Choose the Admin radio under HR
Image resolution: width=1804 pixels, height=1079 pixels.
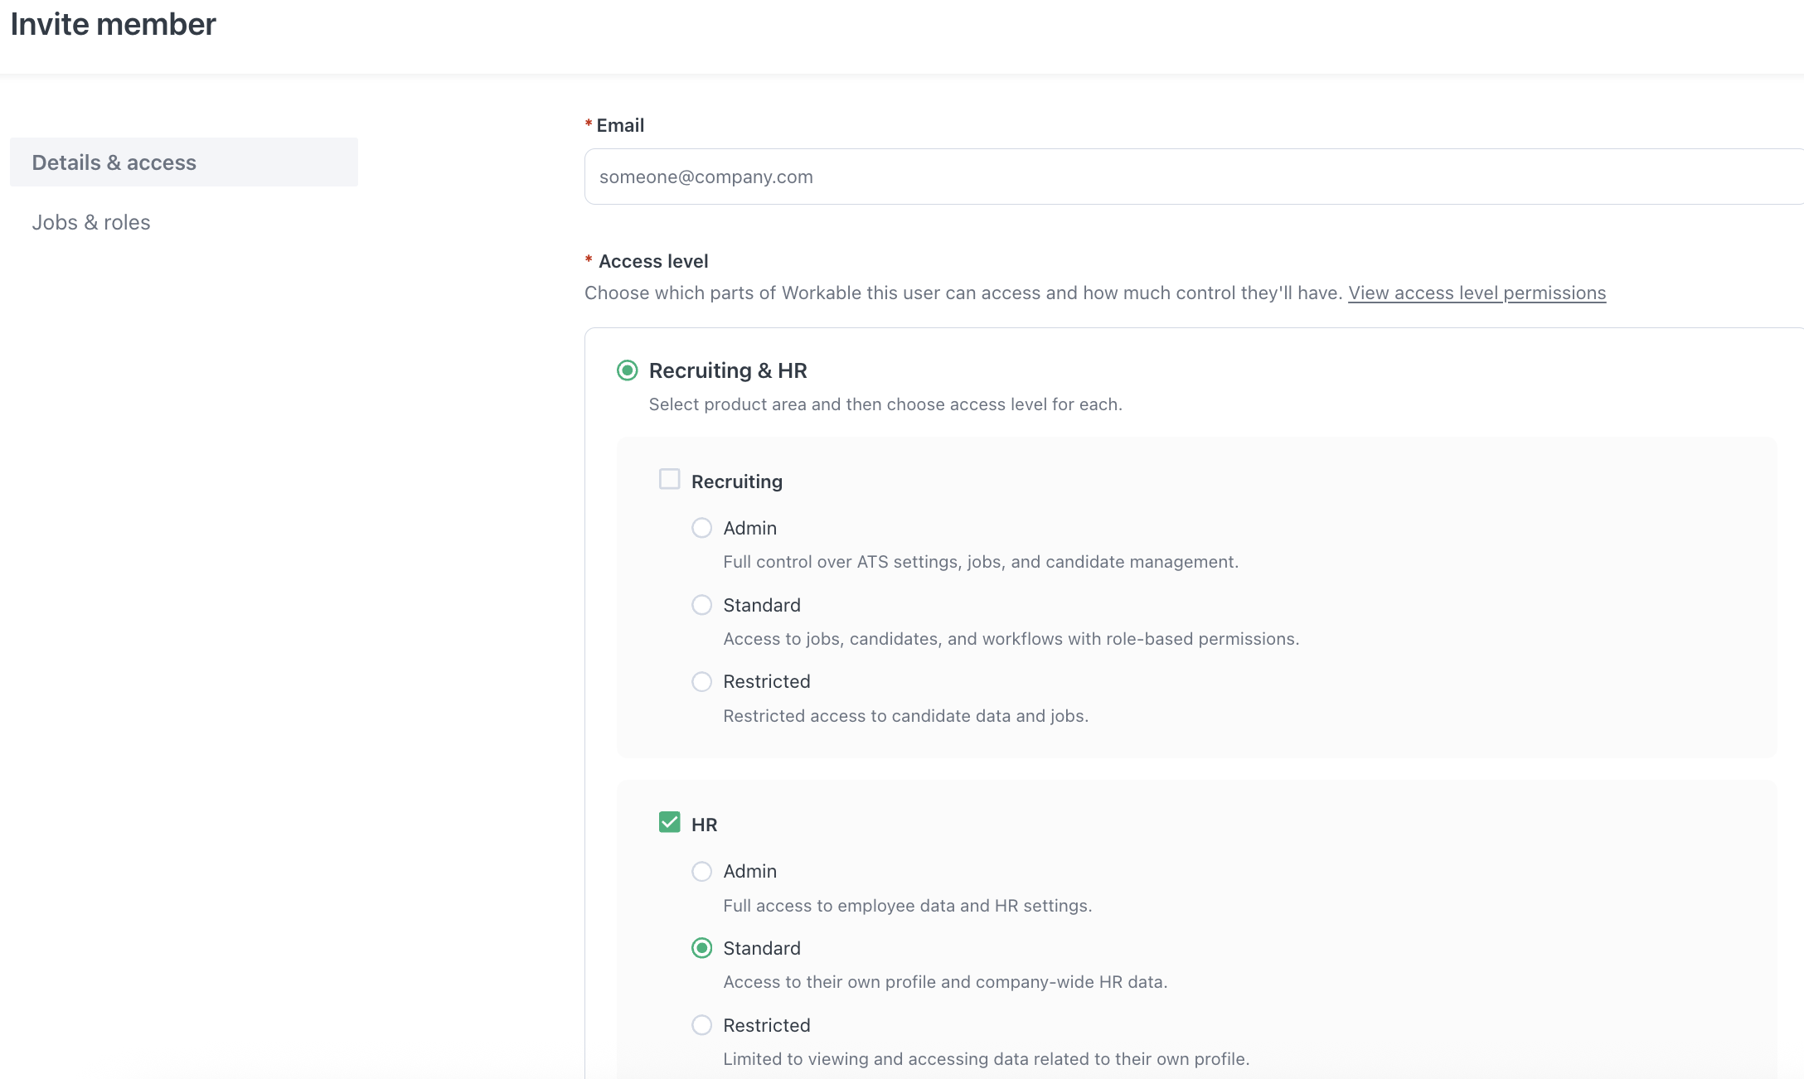pos(702,871)
